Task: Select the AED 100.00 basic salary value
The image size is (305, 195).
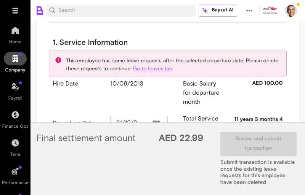Action: tap(267, 83)
